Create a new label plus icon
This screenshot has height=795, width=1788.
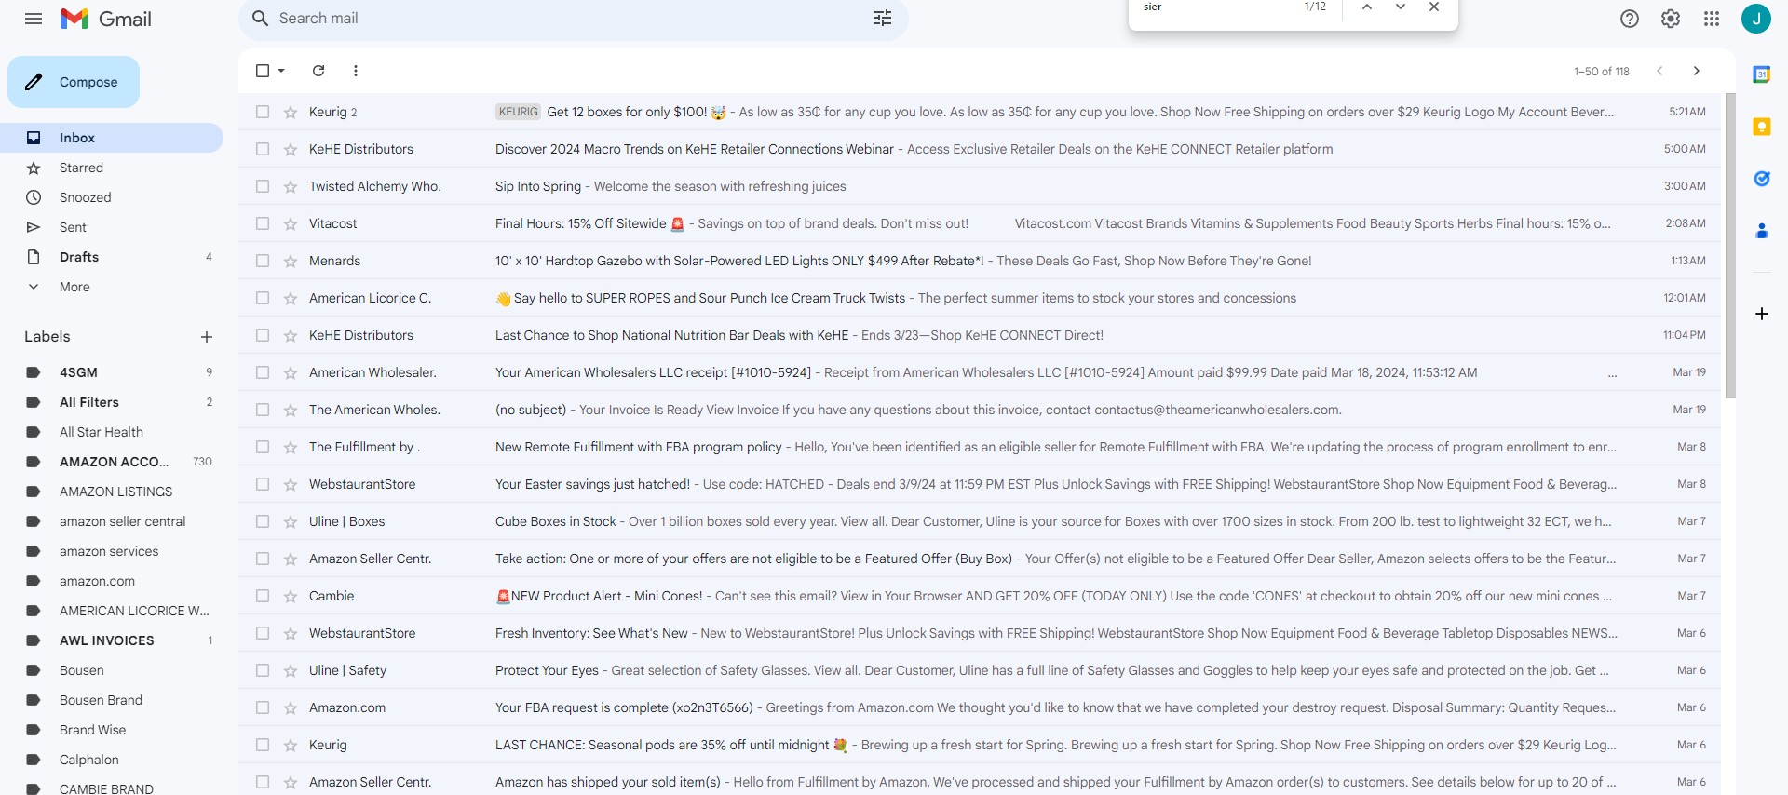click(207, 337)
